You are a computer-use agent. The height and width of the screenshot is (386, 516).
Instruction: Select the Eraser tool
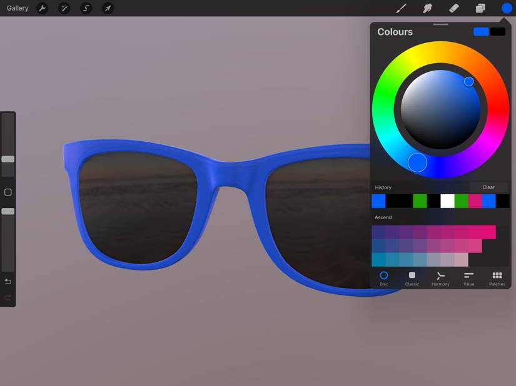pos(454,8)
